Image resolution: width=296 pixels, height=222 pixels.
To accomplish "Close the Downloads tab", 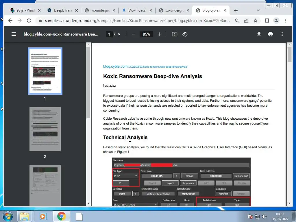I will 151,10.
